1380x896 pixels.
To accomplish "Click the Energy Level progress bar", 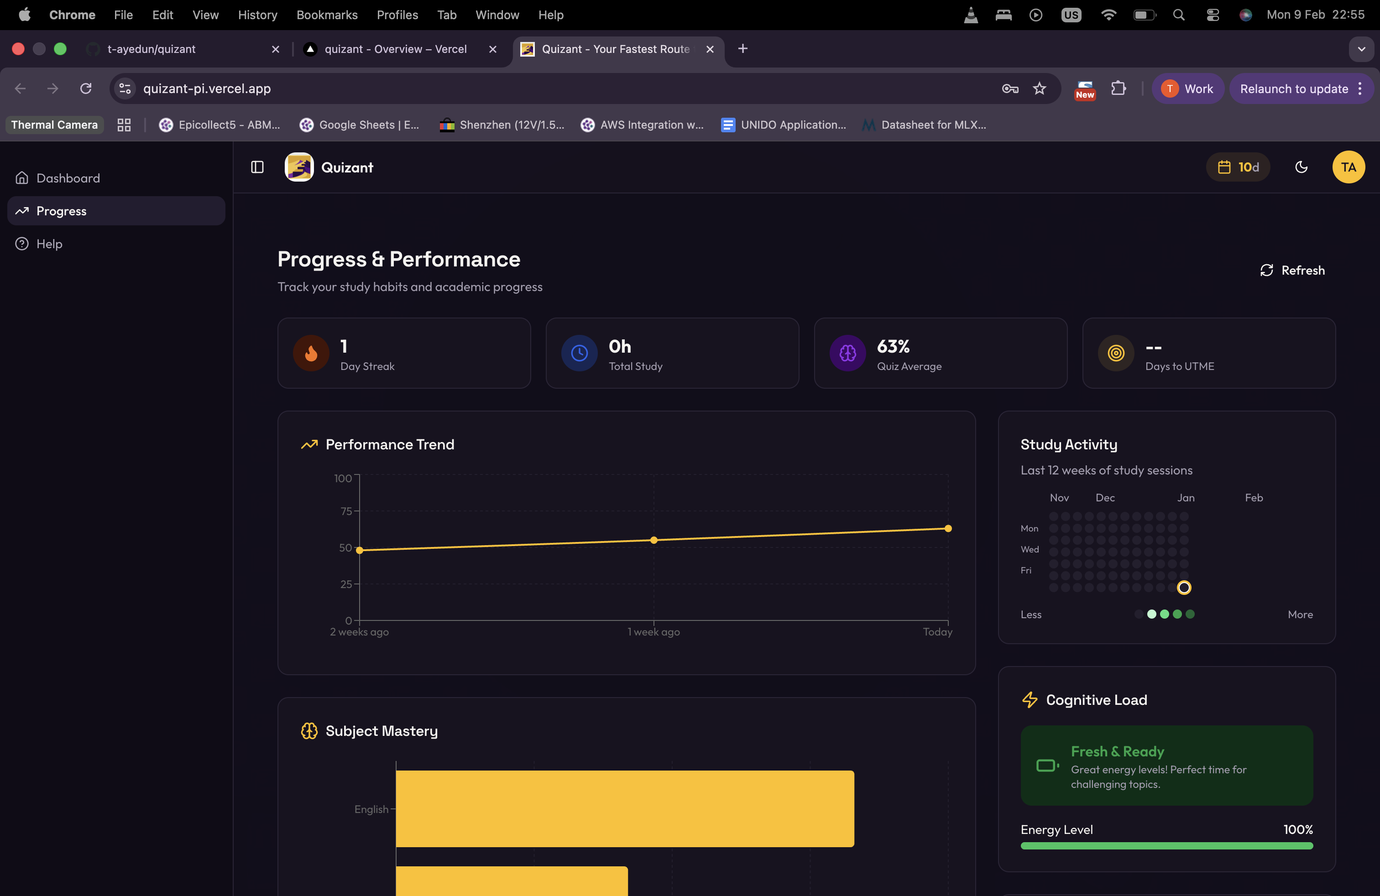I will click(1166, 846).
